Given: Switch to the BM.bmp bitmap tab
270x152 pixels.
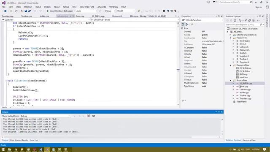Looking at the screenshot, I should click(x=148, y=16).
